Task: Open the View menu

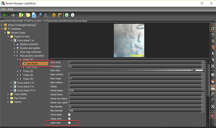Action: [10, 9]
